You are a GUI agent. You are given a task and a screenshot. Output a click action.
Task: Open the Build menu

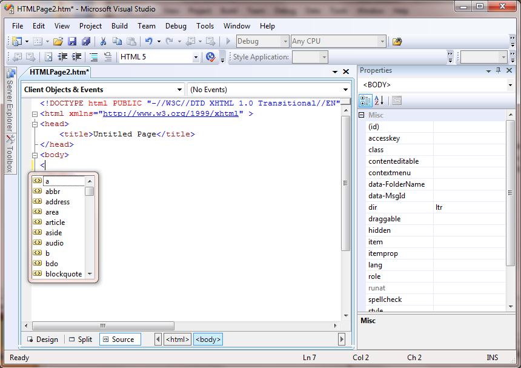click(x=119, y=26)
